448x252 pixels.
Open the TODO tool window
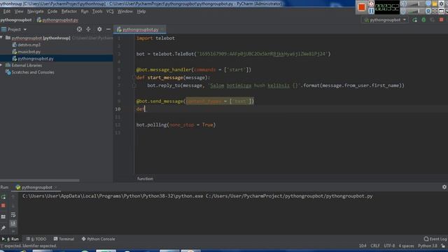pos(36,239)
